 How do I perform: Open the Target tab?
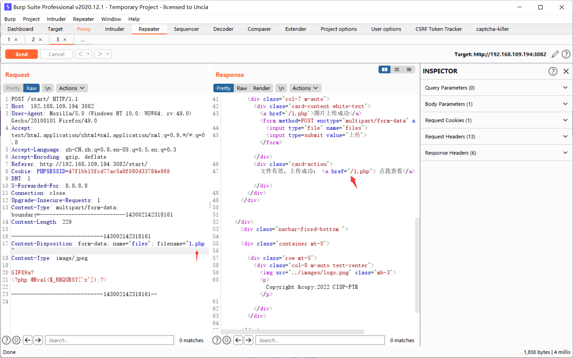pos(55,29)
